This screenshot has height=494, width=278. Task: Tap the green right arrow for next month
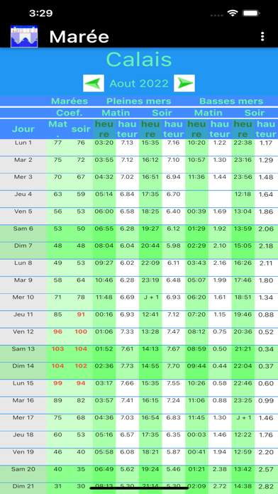click(184, 83)
